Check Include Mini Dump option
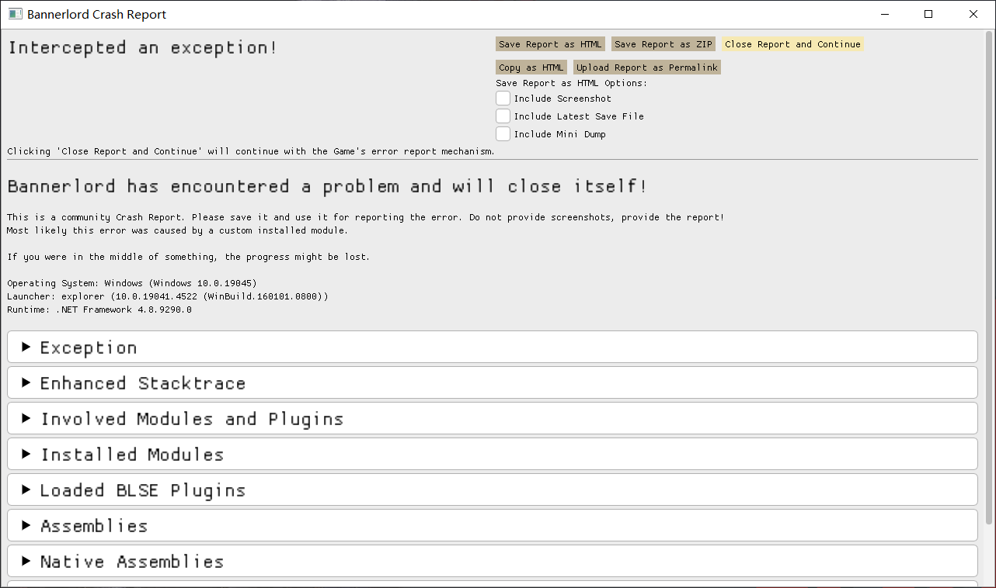This screenshot has width=996, height=588. (x=503, y=134)
